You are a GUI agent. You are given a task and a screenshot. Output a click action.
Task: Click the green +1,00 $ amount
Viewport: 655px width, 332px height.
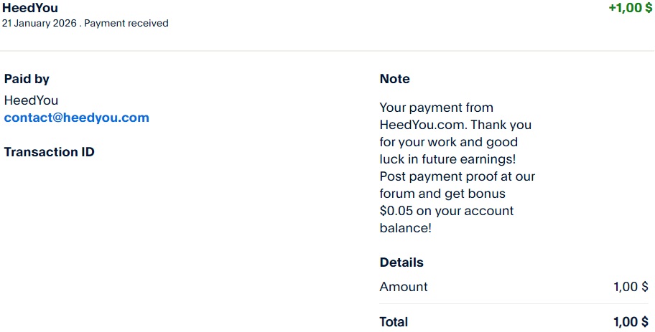pyautogui.click(x=625, y=9)
